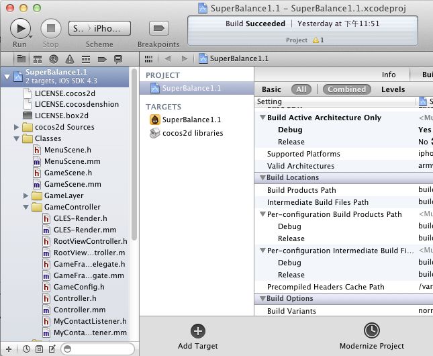This screenshot has height=356, width=433.
Task: Select SuperBalance1.1 under PROJECT
Action: point(197,88)
